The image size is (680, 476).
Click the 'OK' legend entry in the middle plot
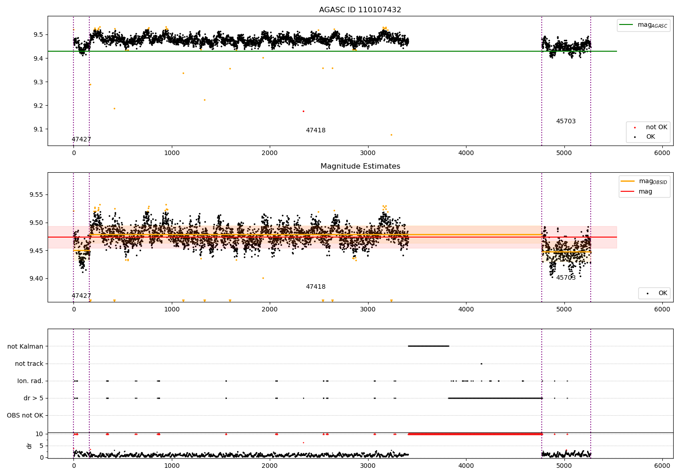[663, 293]
